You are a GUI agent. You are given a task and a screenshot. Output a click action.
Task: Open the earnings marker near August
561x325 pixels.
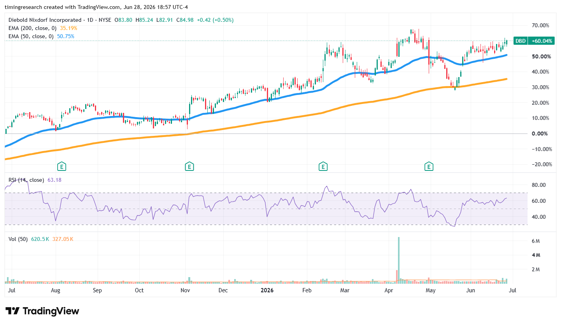coord(61,167)
